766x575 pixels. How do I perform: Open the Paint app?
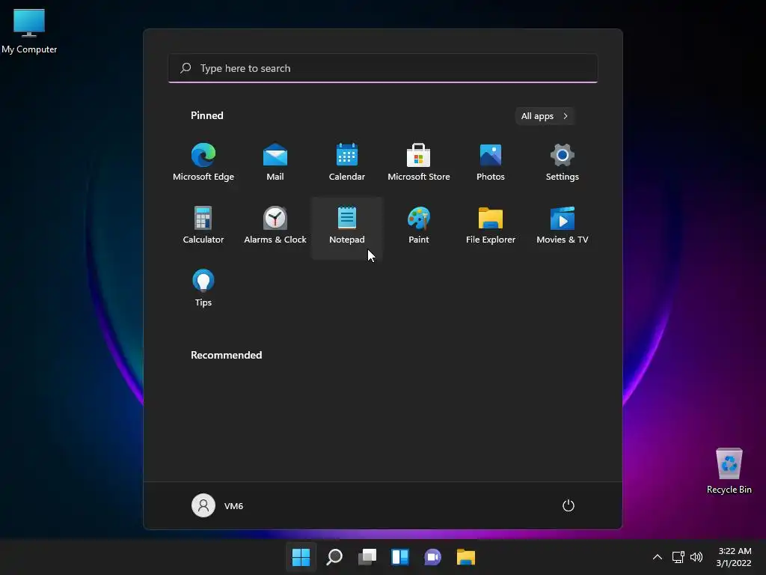tap(419, 225)
